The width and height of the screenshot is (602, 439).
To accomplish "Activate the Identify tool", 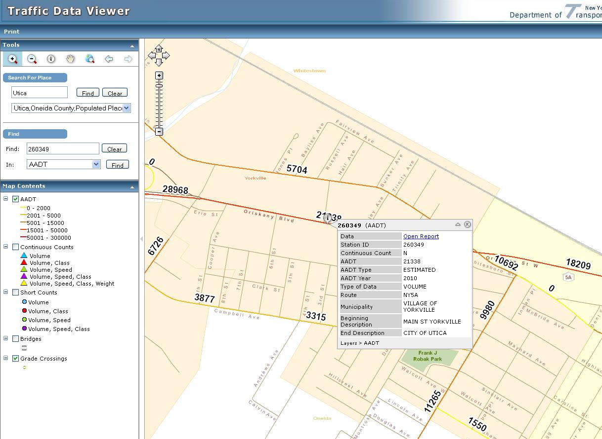I will coord(51,59).
